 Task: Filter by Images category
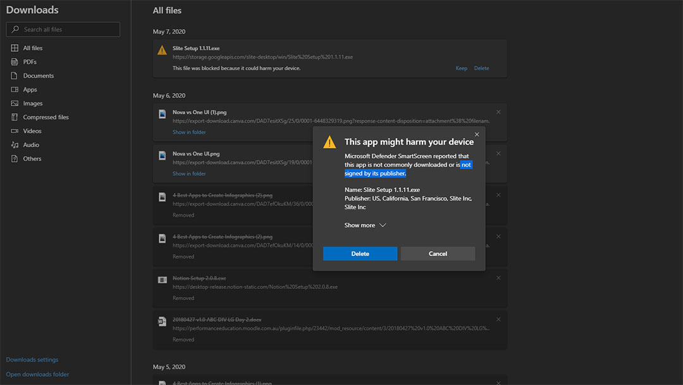(33, 103)
